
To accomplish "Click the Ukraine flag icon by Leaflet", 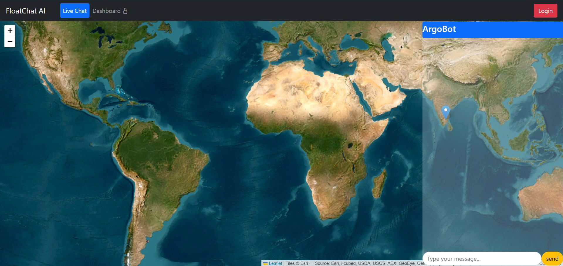I will 265,263.
